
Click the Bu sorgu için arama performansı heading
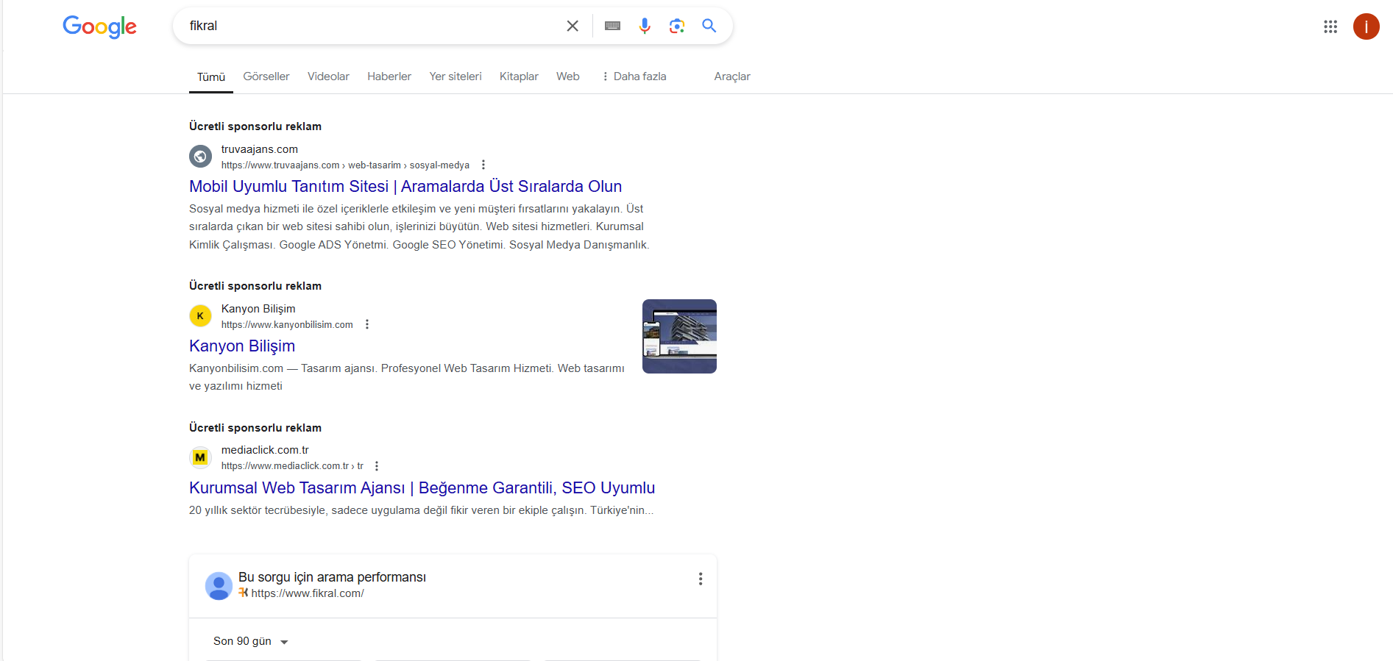(x=332, y=577)
